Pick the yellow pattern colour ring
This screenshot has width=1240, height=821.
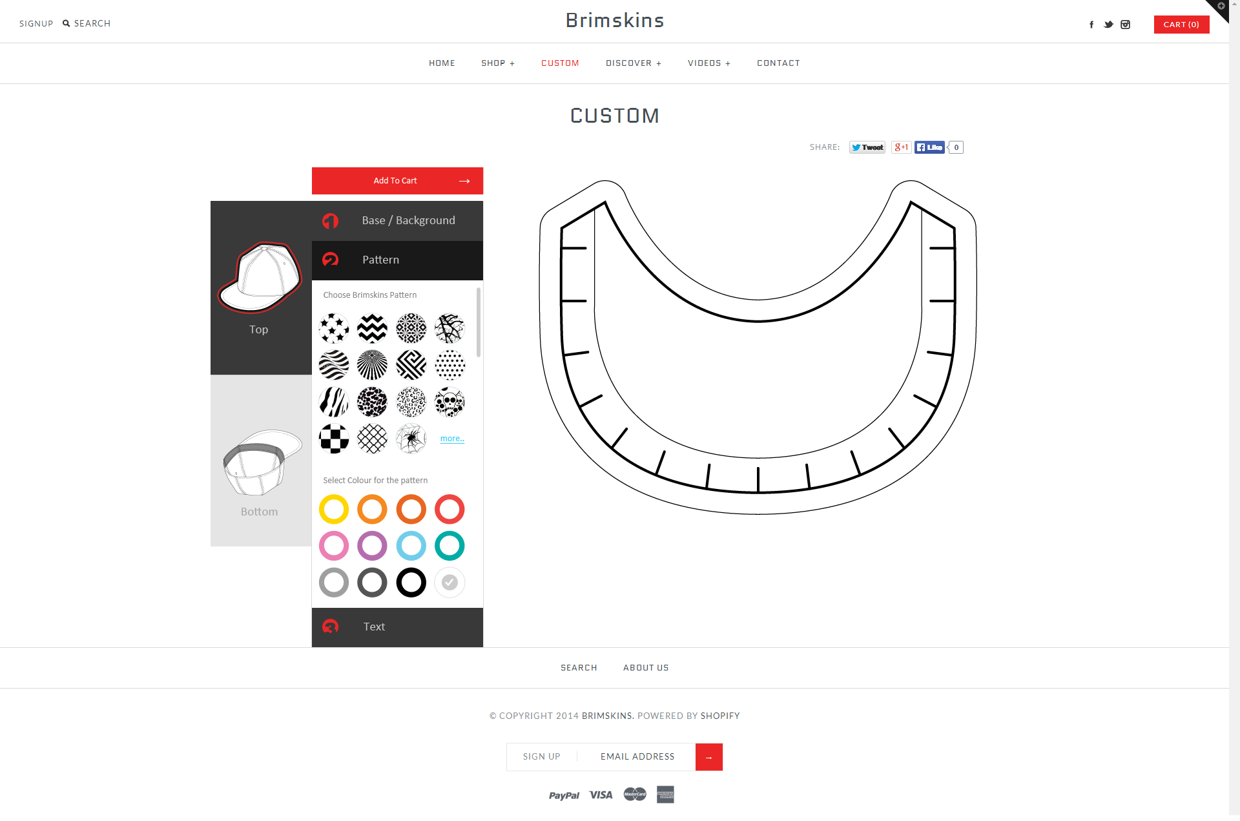(x=334, y=509)
